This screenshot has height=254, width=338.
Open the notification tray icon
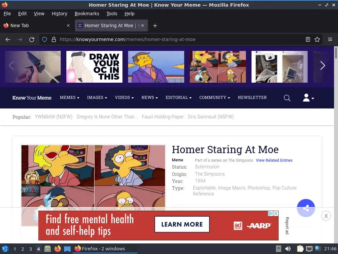318,248
